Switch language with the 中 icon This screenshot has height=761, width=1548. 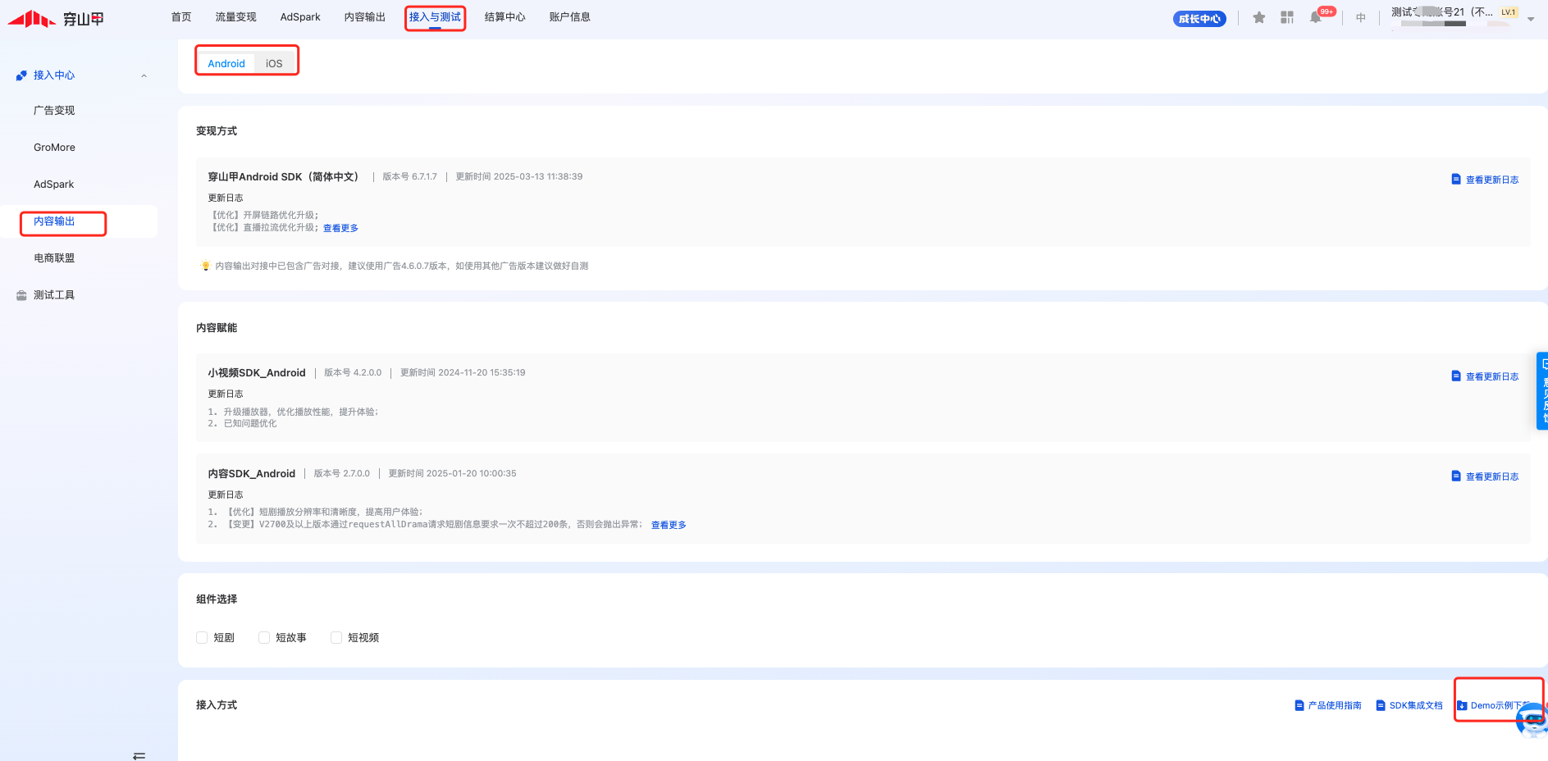click(1361, 17)
